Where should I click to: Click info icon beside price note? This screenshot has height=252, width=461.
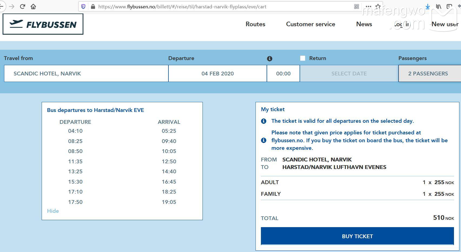click(264, 140)
